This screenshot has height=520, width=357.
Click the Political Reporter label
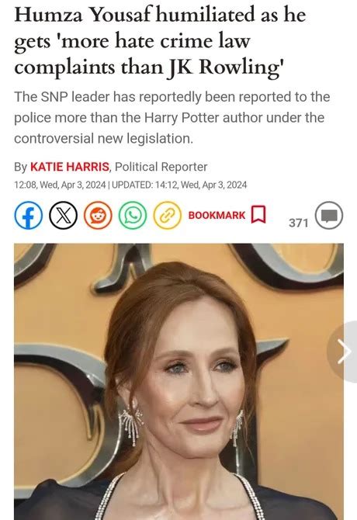161,167
